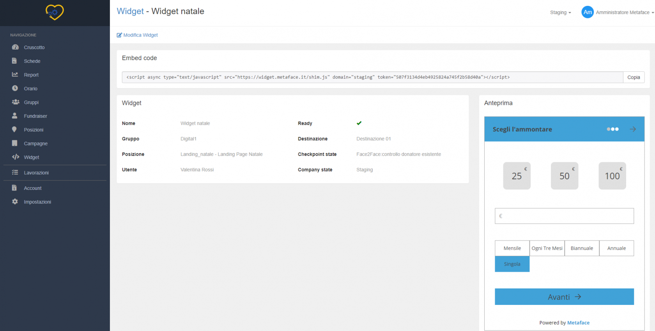Click the Orario clock icon
Screen dimensions: 655x331
pos(15,89)
